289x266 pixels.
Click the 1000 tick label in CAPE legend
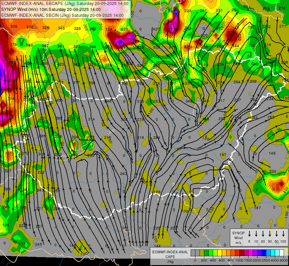tap(239, 260)
